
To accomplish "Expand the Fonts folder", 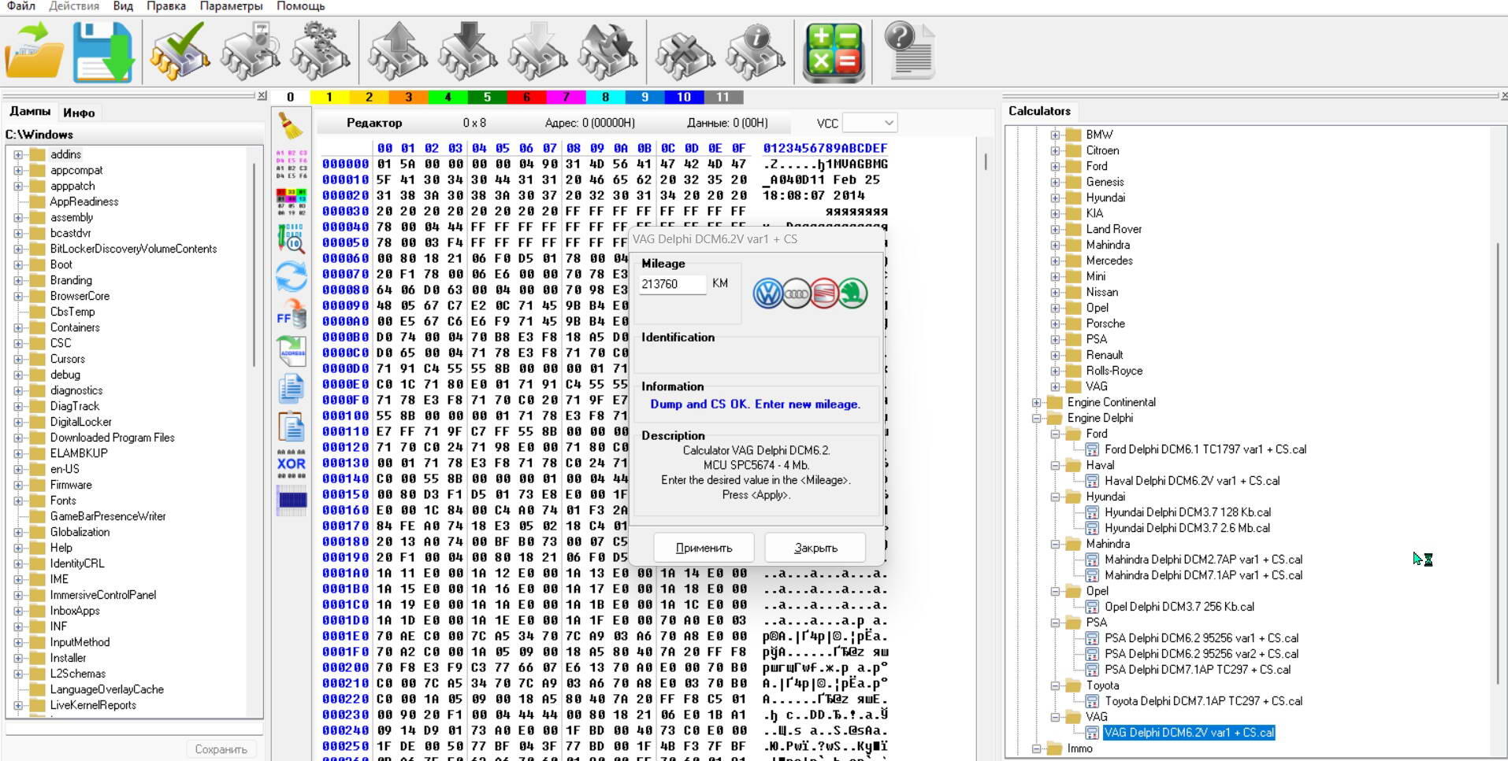I will pyautogui.click(x=18, y=501).
